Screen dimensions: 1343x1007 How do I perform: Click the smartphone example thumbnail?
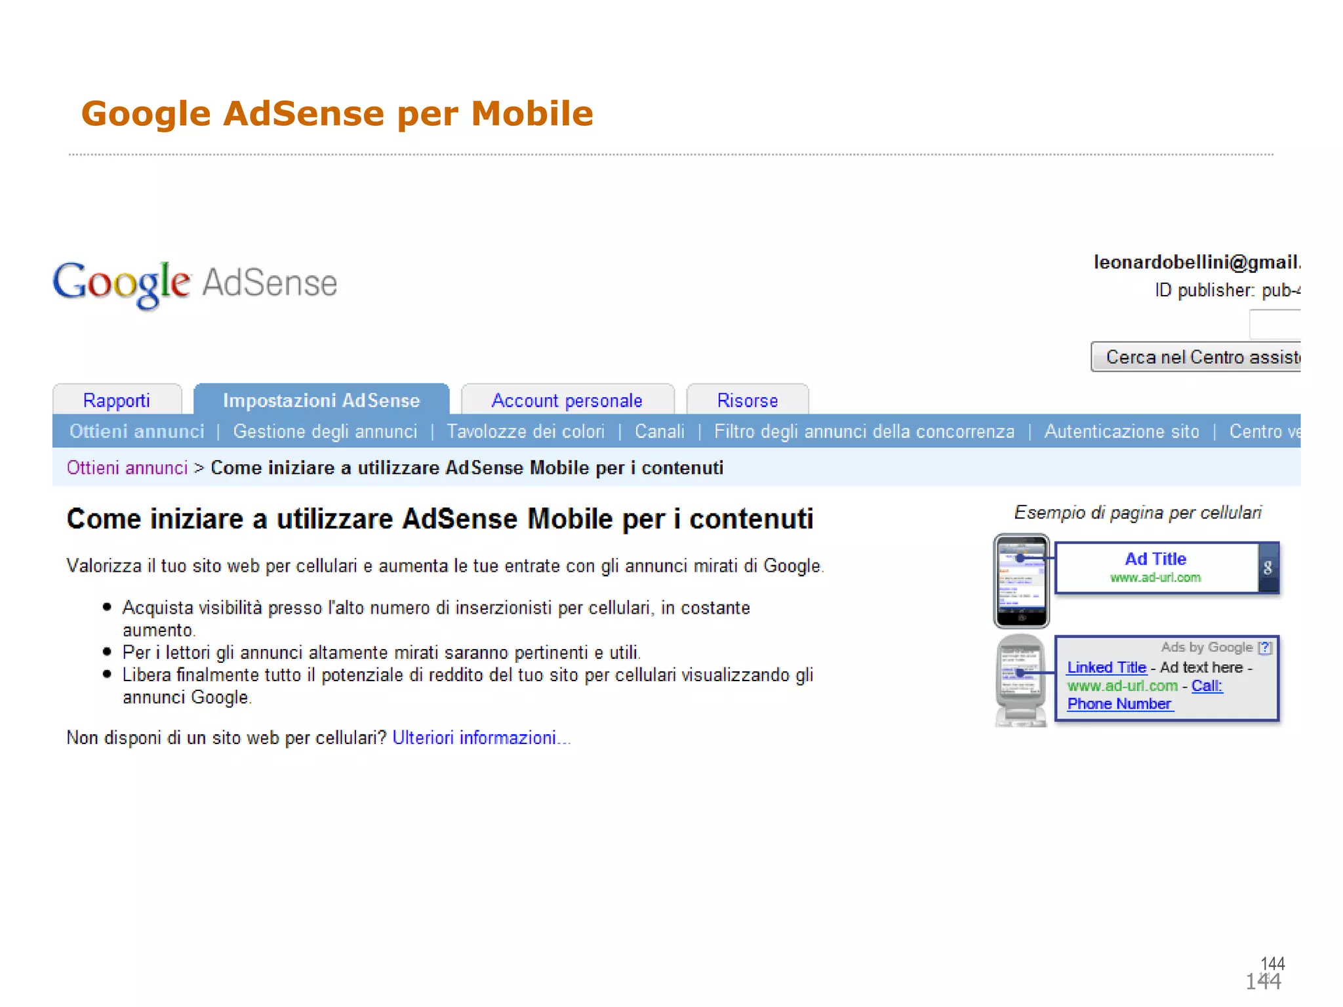(x=1022, y=581)
